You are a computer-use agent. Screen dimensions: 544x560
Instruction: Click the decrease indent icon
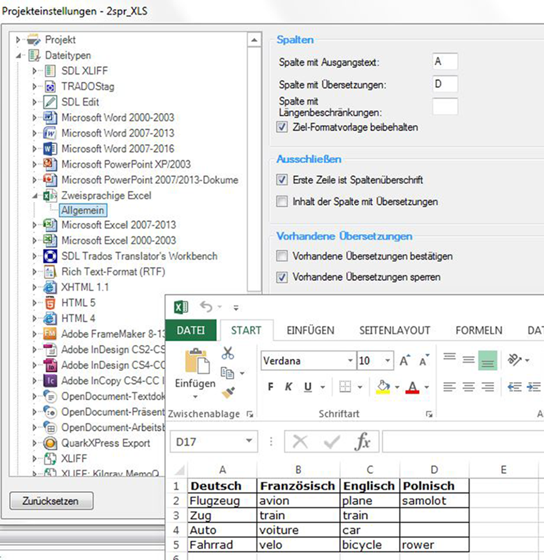515,387
